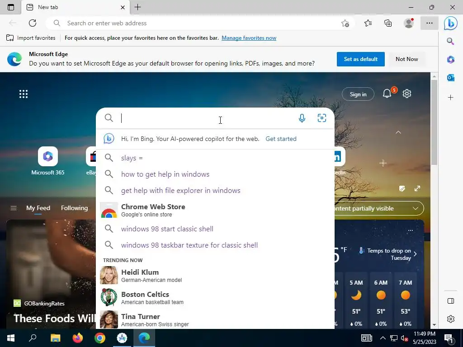
Task: Switch to Following tab
Action: 75,208
